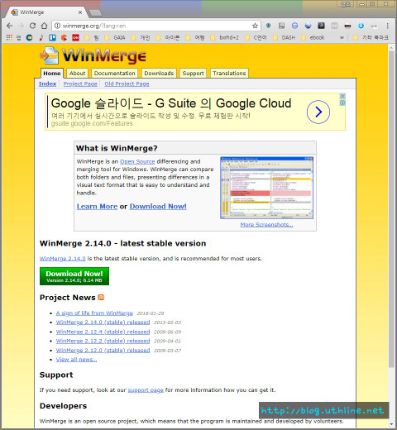Open the DASH bookmarks folder
The image size is (397, 430).
coord(285,37)
